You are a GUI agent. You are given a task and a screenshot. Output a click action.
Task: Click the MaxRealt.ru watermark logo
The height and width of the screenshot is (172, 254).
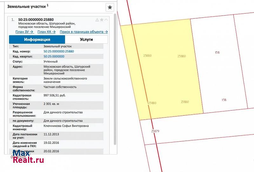(28, 156)
